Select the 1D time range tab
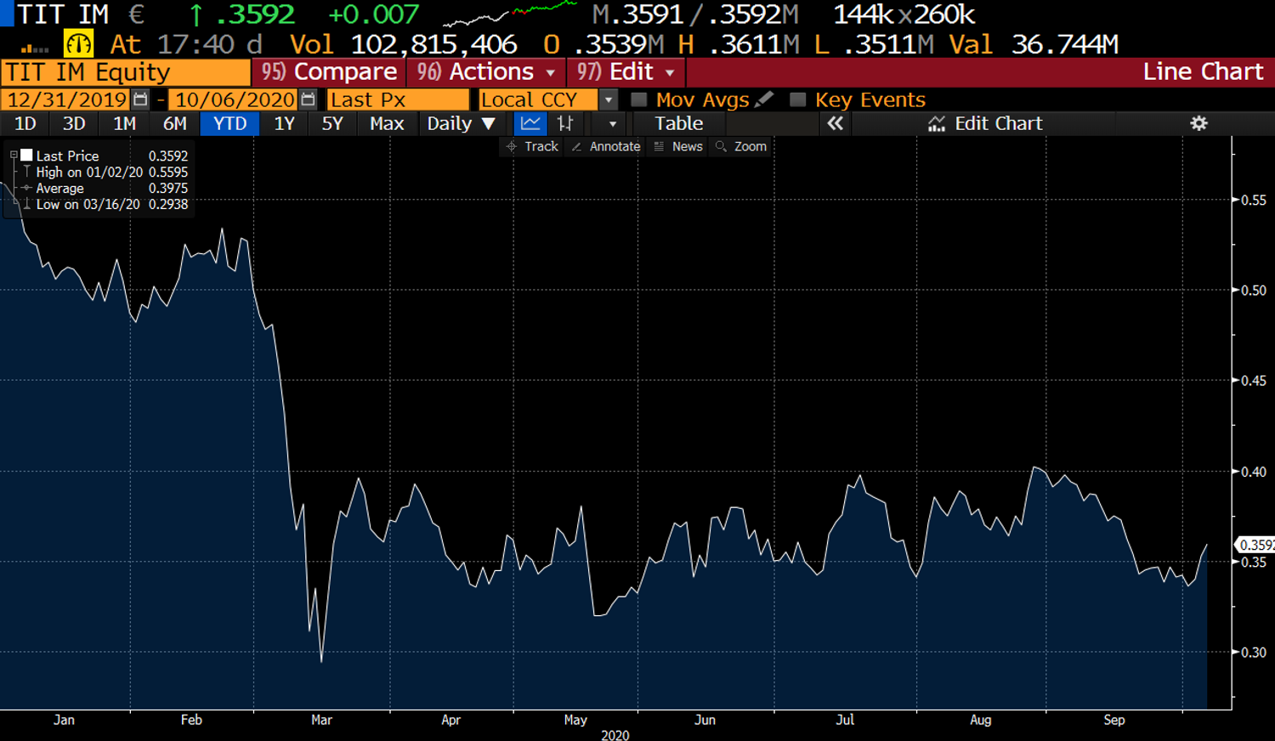1275x741 pixels. coord(25,123)
